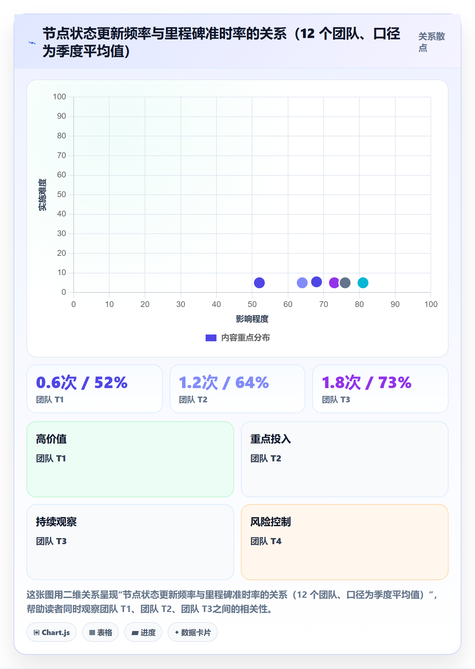Click the 实施难度 y-axis title

click(42, 195)
